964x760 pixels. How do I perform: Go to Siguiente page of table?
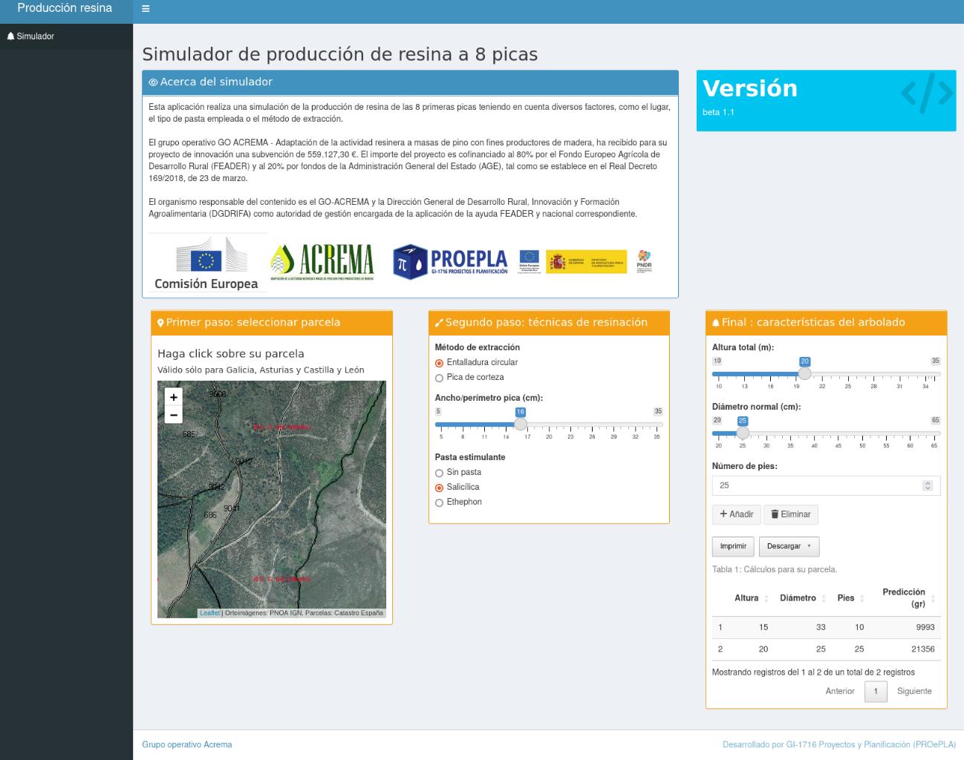coord(914,691)
